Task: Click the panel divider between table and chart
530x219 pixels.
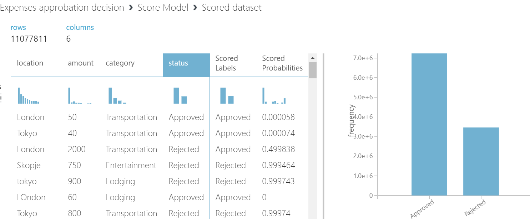Action: 323,135
